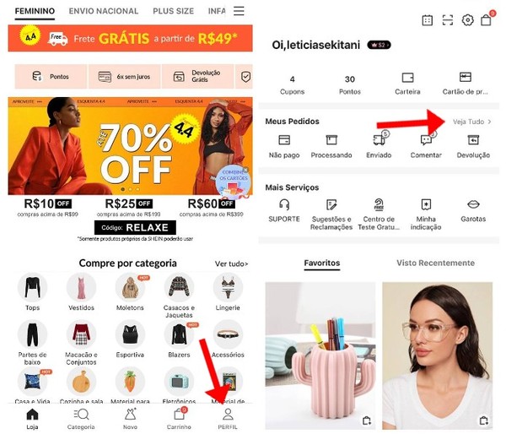This screenshot has height=434, width=506.
Task: Switch to Visto Recentemente tab
Action: click(435, 263)
